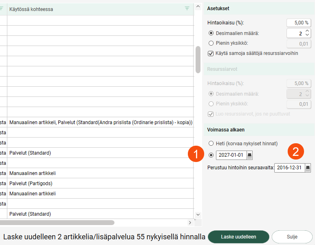Increase decimal count with up arrow
This screenshot has width=315, height=245.
307,31
